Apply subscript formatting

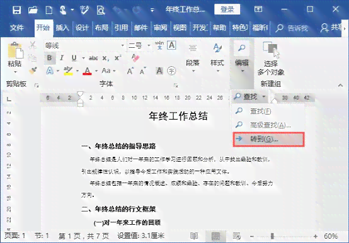click(105, 59)
